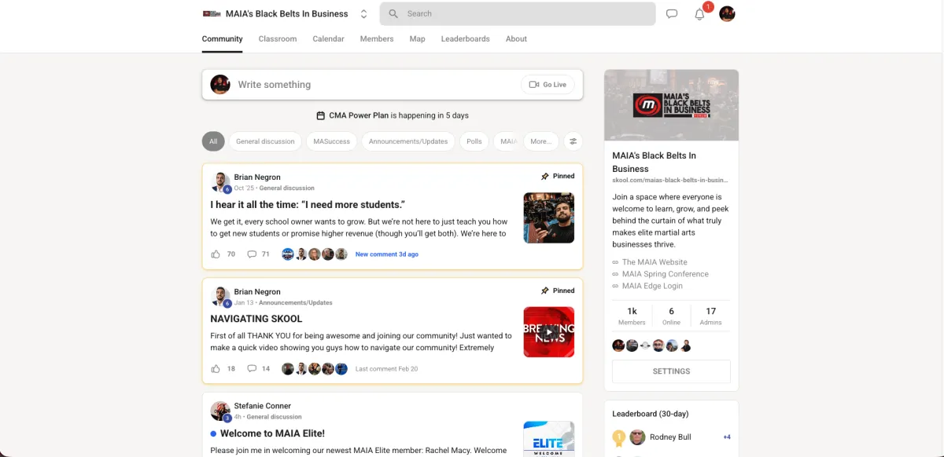Click the admin avatars row in sidebar
This screenshot has height=457, width=944.
pyautogui.click(x=652, y=345)
